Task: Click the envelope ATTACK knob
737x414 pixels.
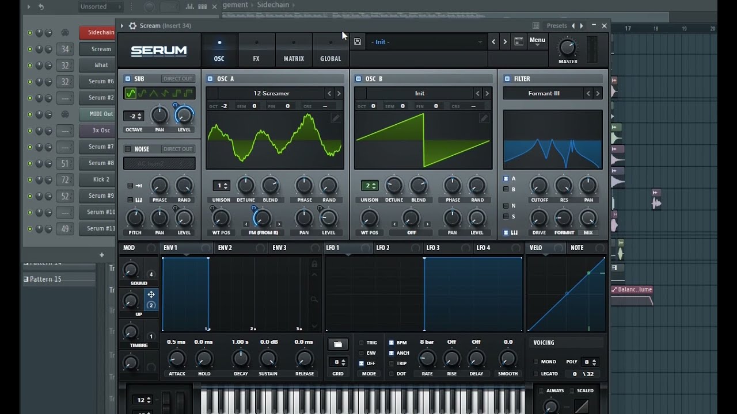Action: pyautogui.click(x=177, y=359)
